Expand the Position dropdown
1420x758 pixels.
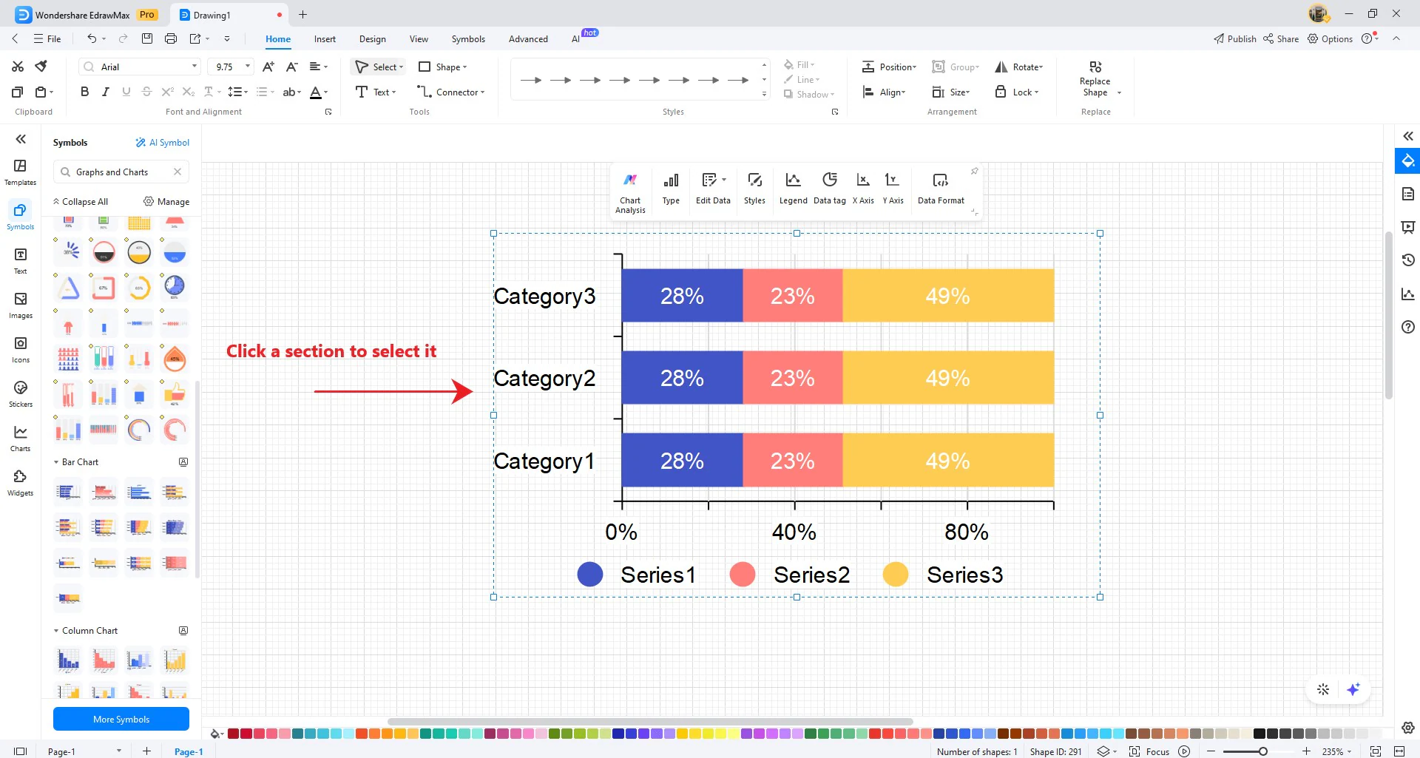click(x=889, y=67)
